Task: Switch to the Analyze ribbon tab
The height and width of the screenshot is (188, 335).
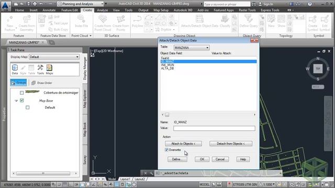Action: tap(103, 10)
